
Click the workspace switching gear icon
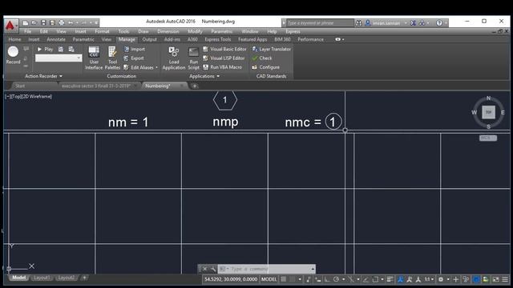[441, 279]
